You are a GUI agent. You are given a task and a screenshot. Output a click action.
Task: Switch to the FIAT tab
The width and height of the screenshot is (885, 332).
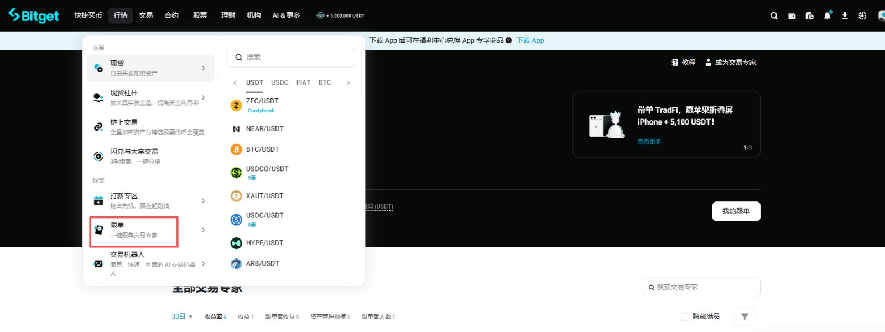point(303,82)
